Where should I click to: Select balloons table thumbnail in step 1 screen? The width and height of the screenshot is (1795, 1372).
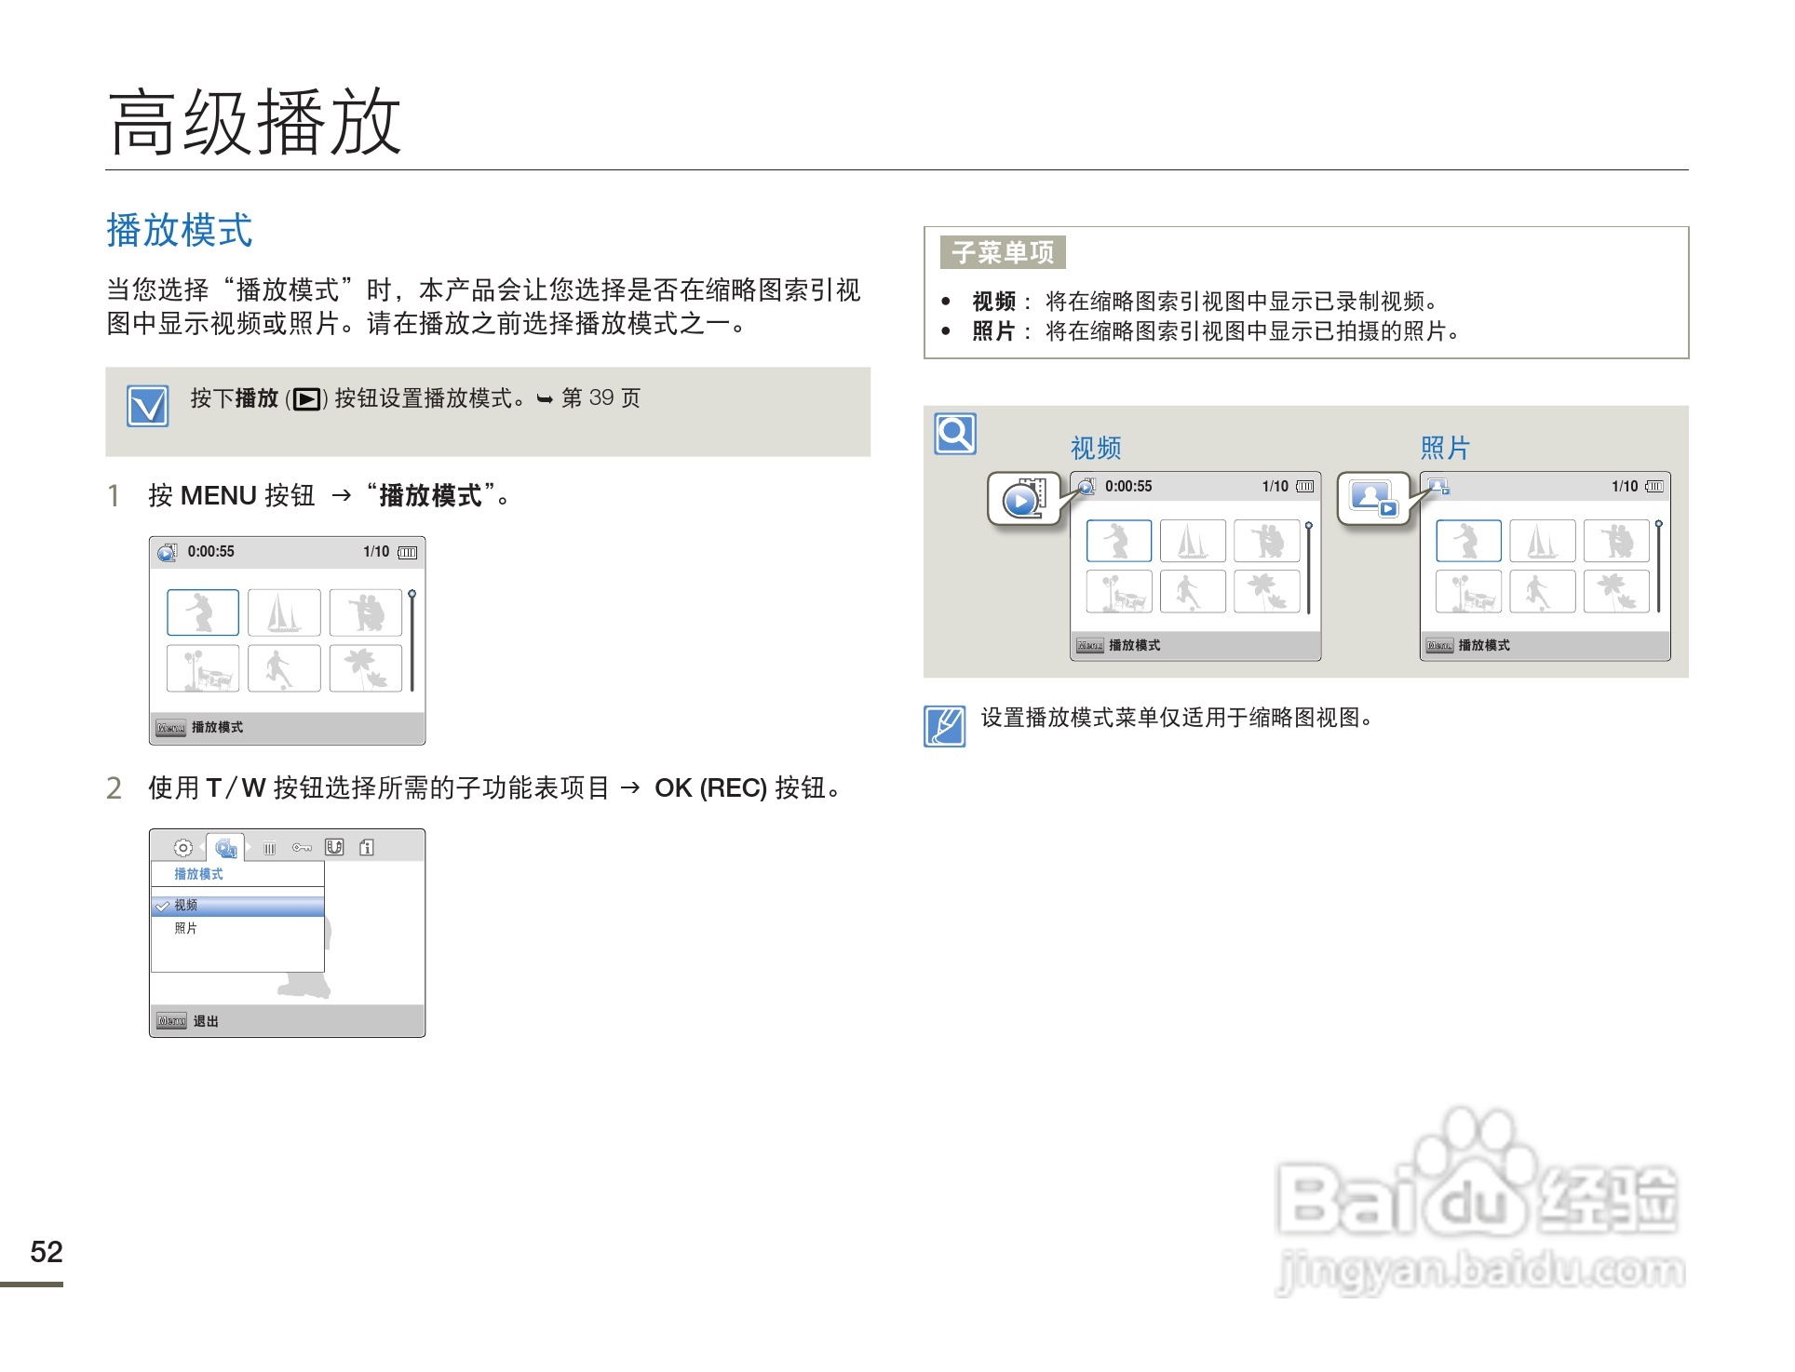point(203,668)
